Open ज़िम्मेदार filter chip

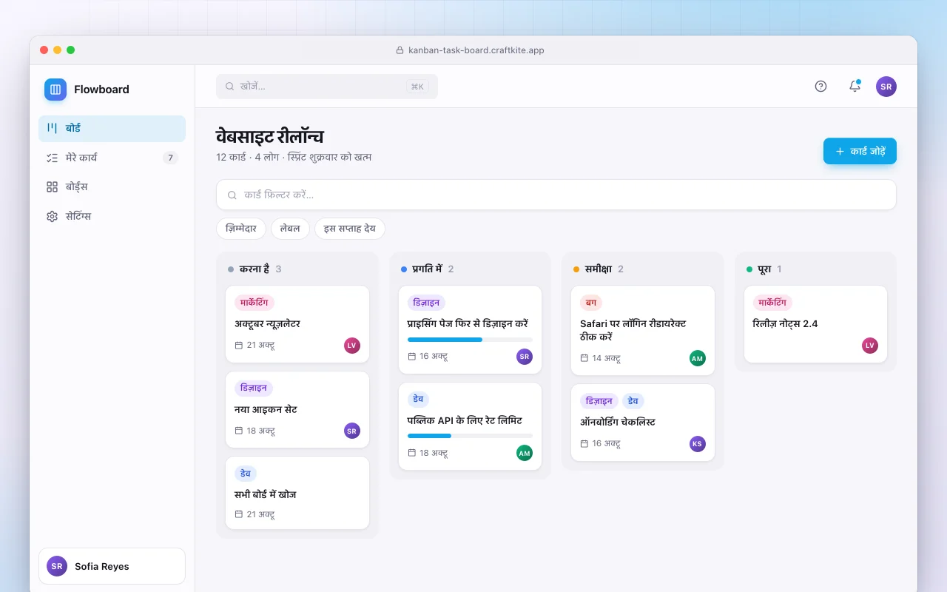(x=241, y=229)
